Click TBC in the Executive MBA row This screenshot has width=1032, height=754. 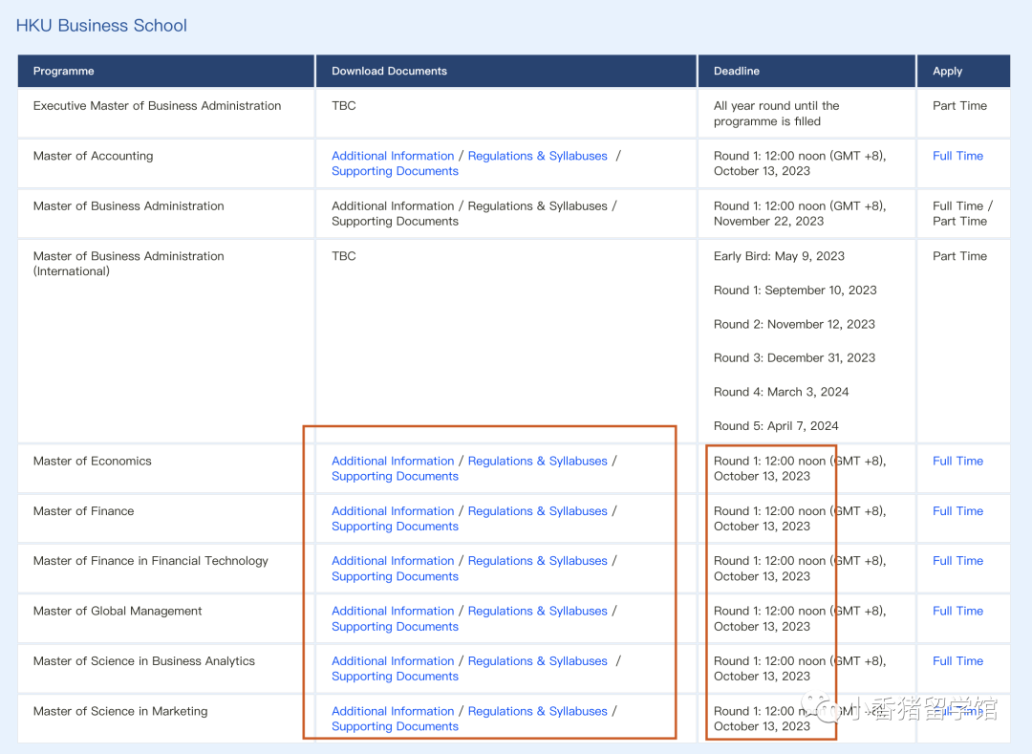(x=344, y=106)
